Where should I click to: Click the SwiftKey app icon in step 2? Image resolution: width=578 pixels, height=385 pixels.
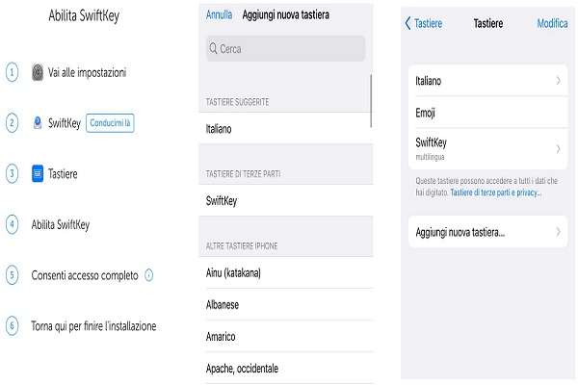[x=38, y=123]
